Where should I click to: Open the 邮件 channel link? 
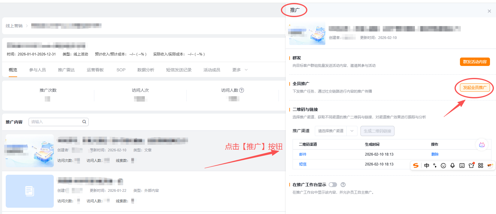[x=303, y=154]
